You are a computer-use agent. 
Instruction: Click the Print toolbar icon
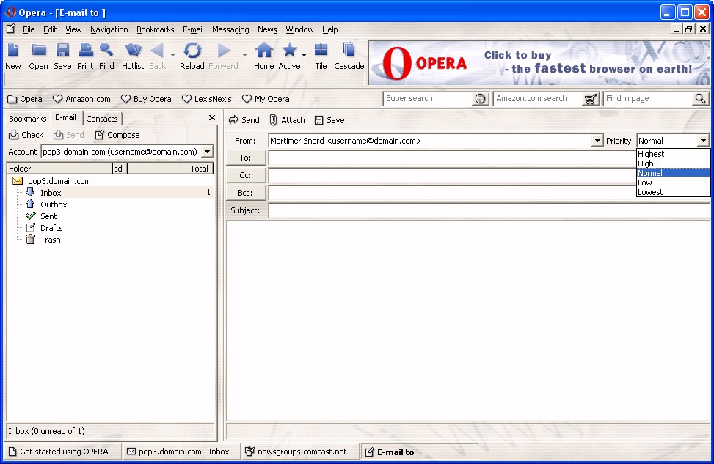point(85,51)
